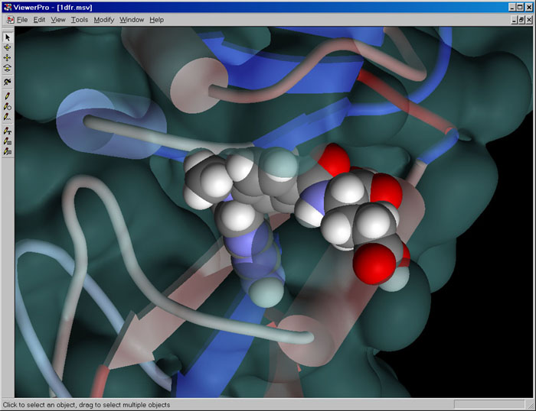
Task: Activate the Rotate tool
Action: (x=8, y=47)
